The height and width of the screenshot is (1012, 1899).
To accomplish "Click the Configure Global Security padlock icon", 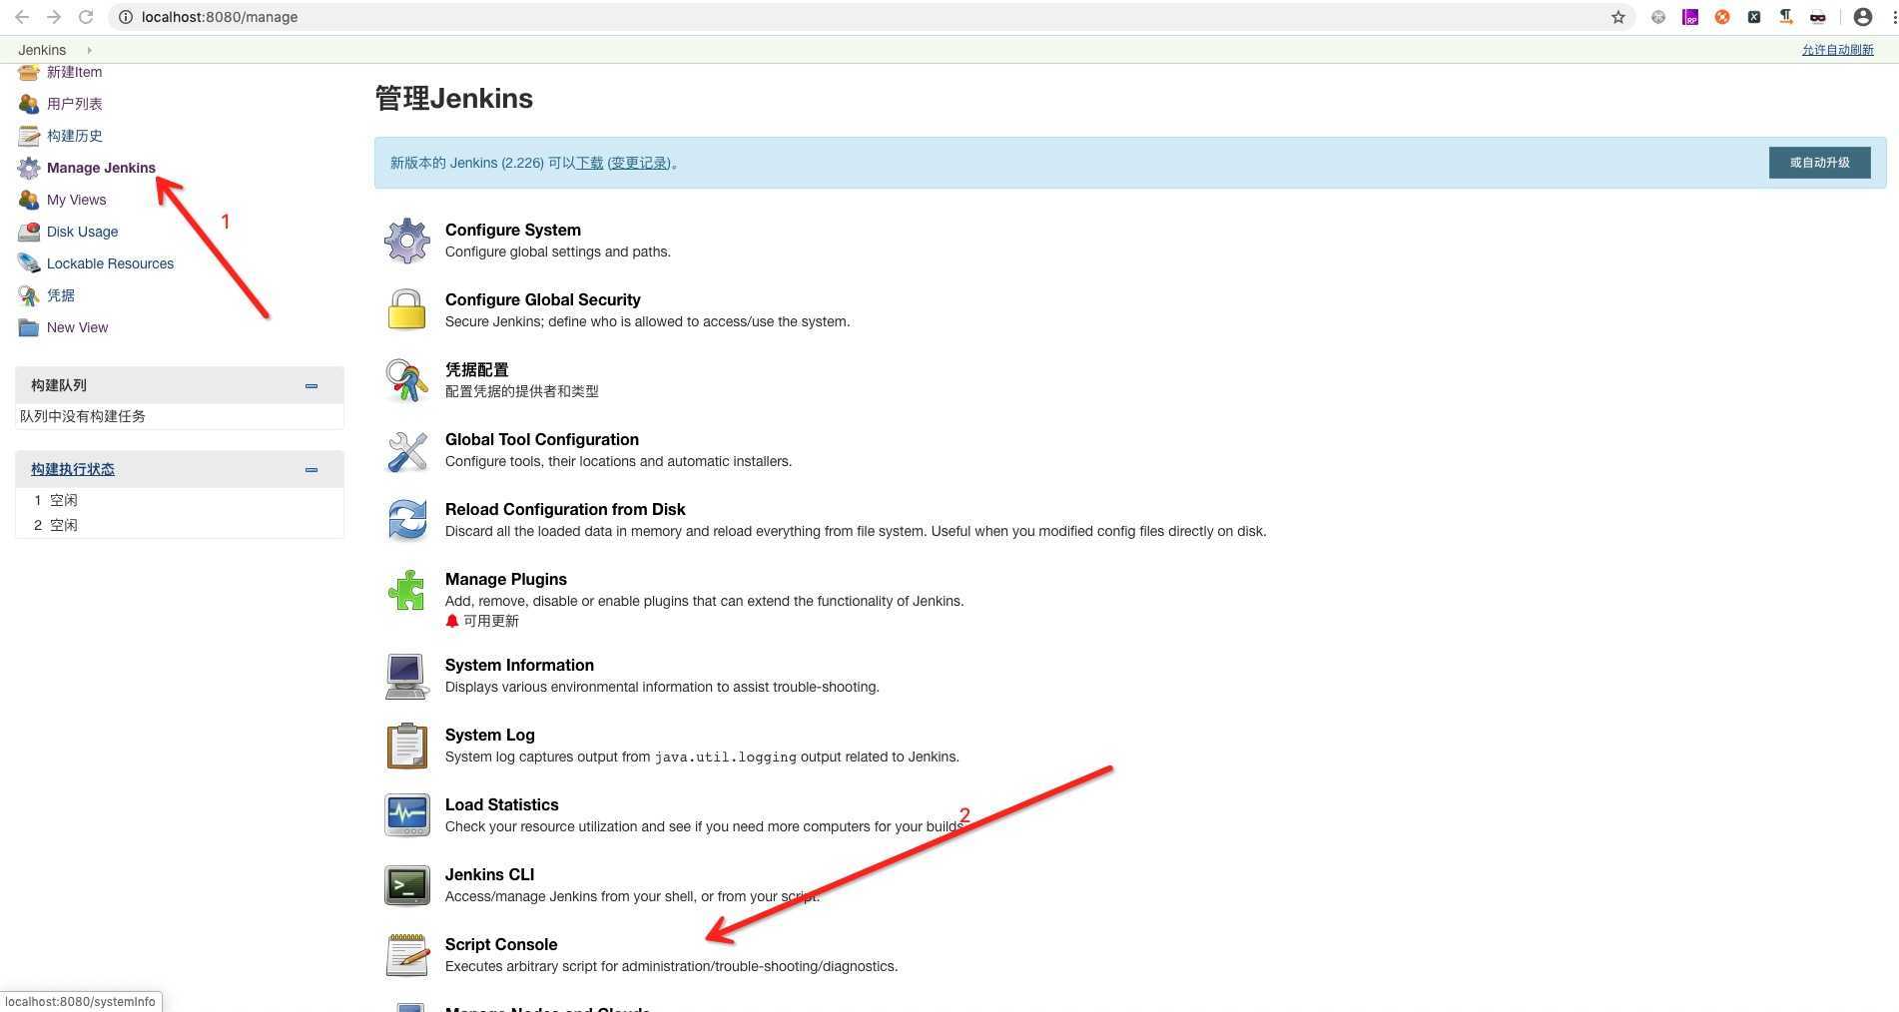I will click(x=407, y=309).
